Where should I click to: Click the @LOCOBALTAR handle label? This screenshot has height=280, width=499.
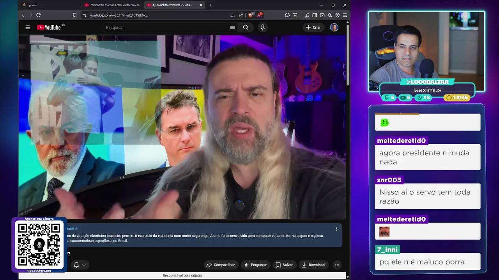click(427, 82)
